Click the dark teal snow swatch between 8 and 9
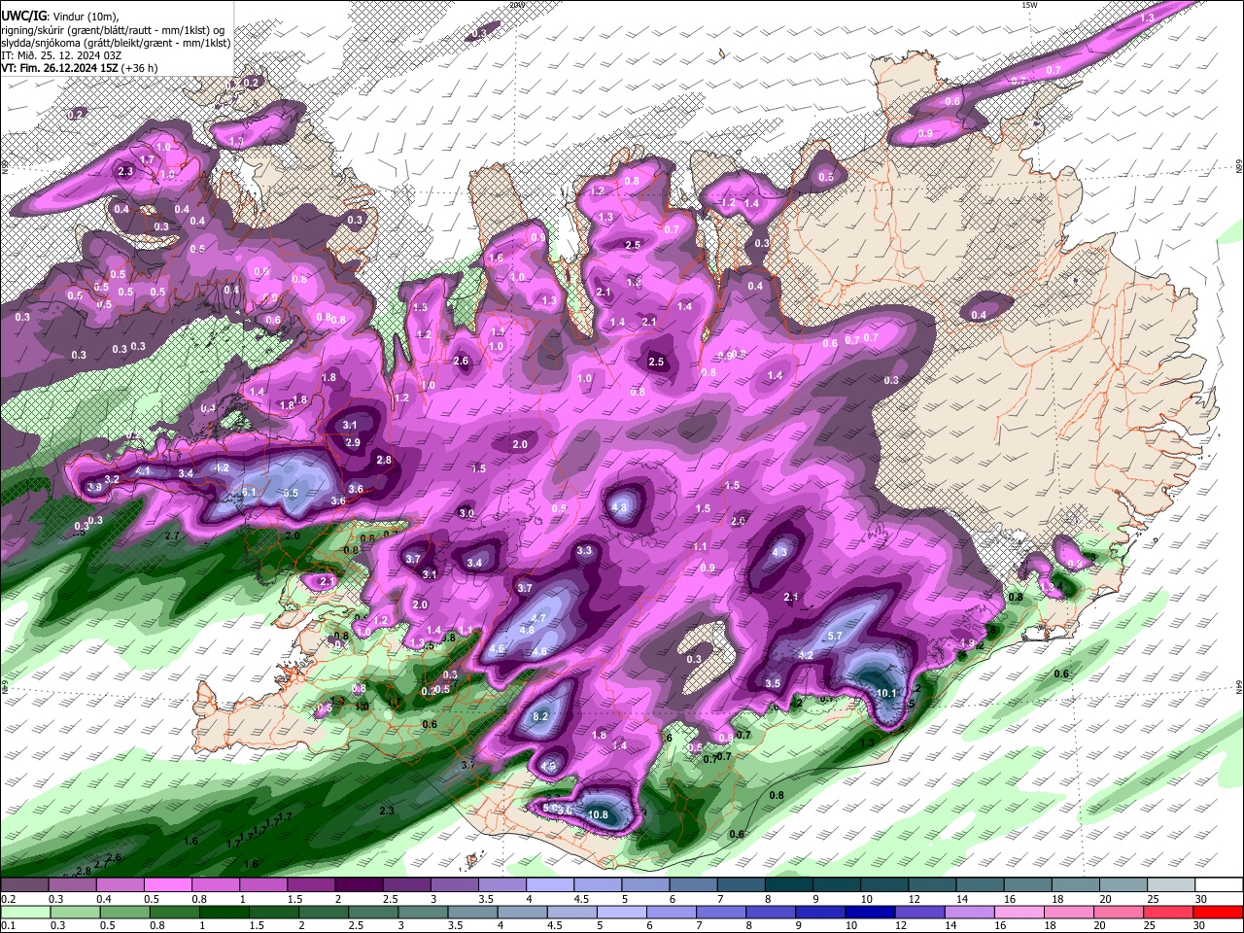1244x933 pixels. click(x=788, y=884)
